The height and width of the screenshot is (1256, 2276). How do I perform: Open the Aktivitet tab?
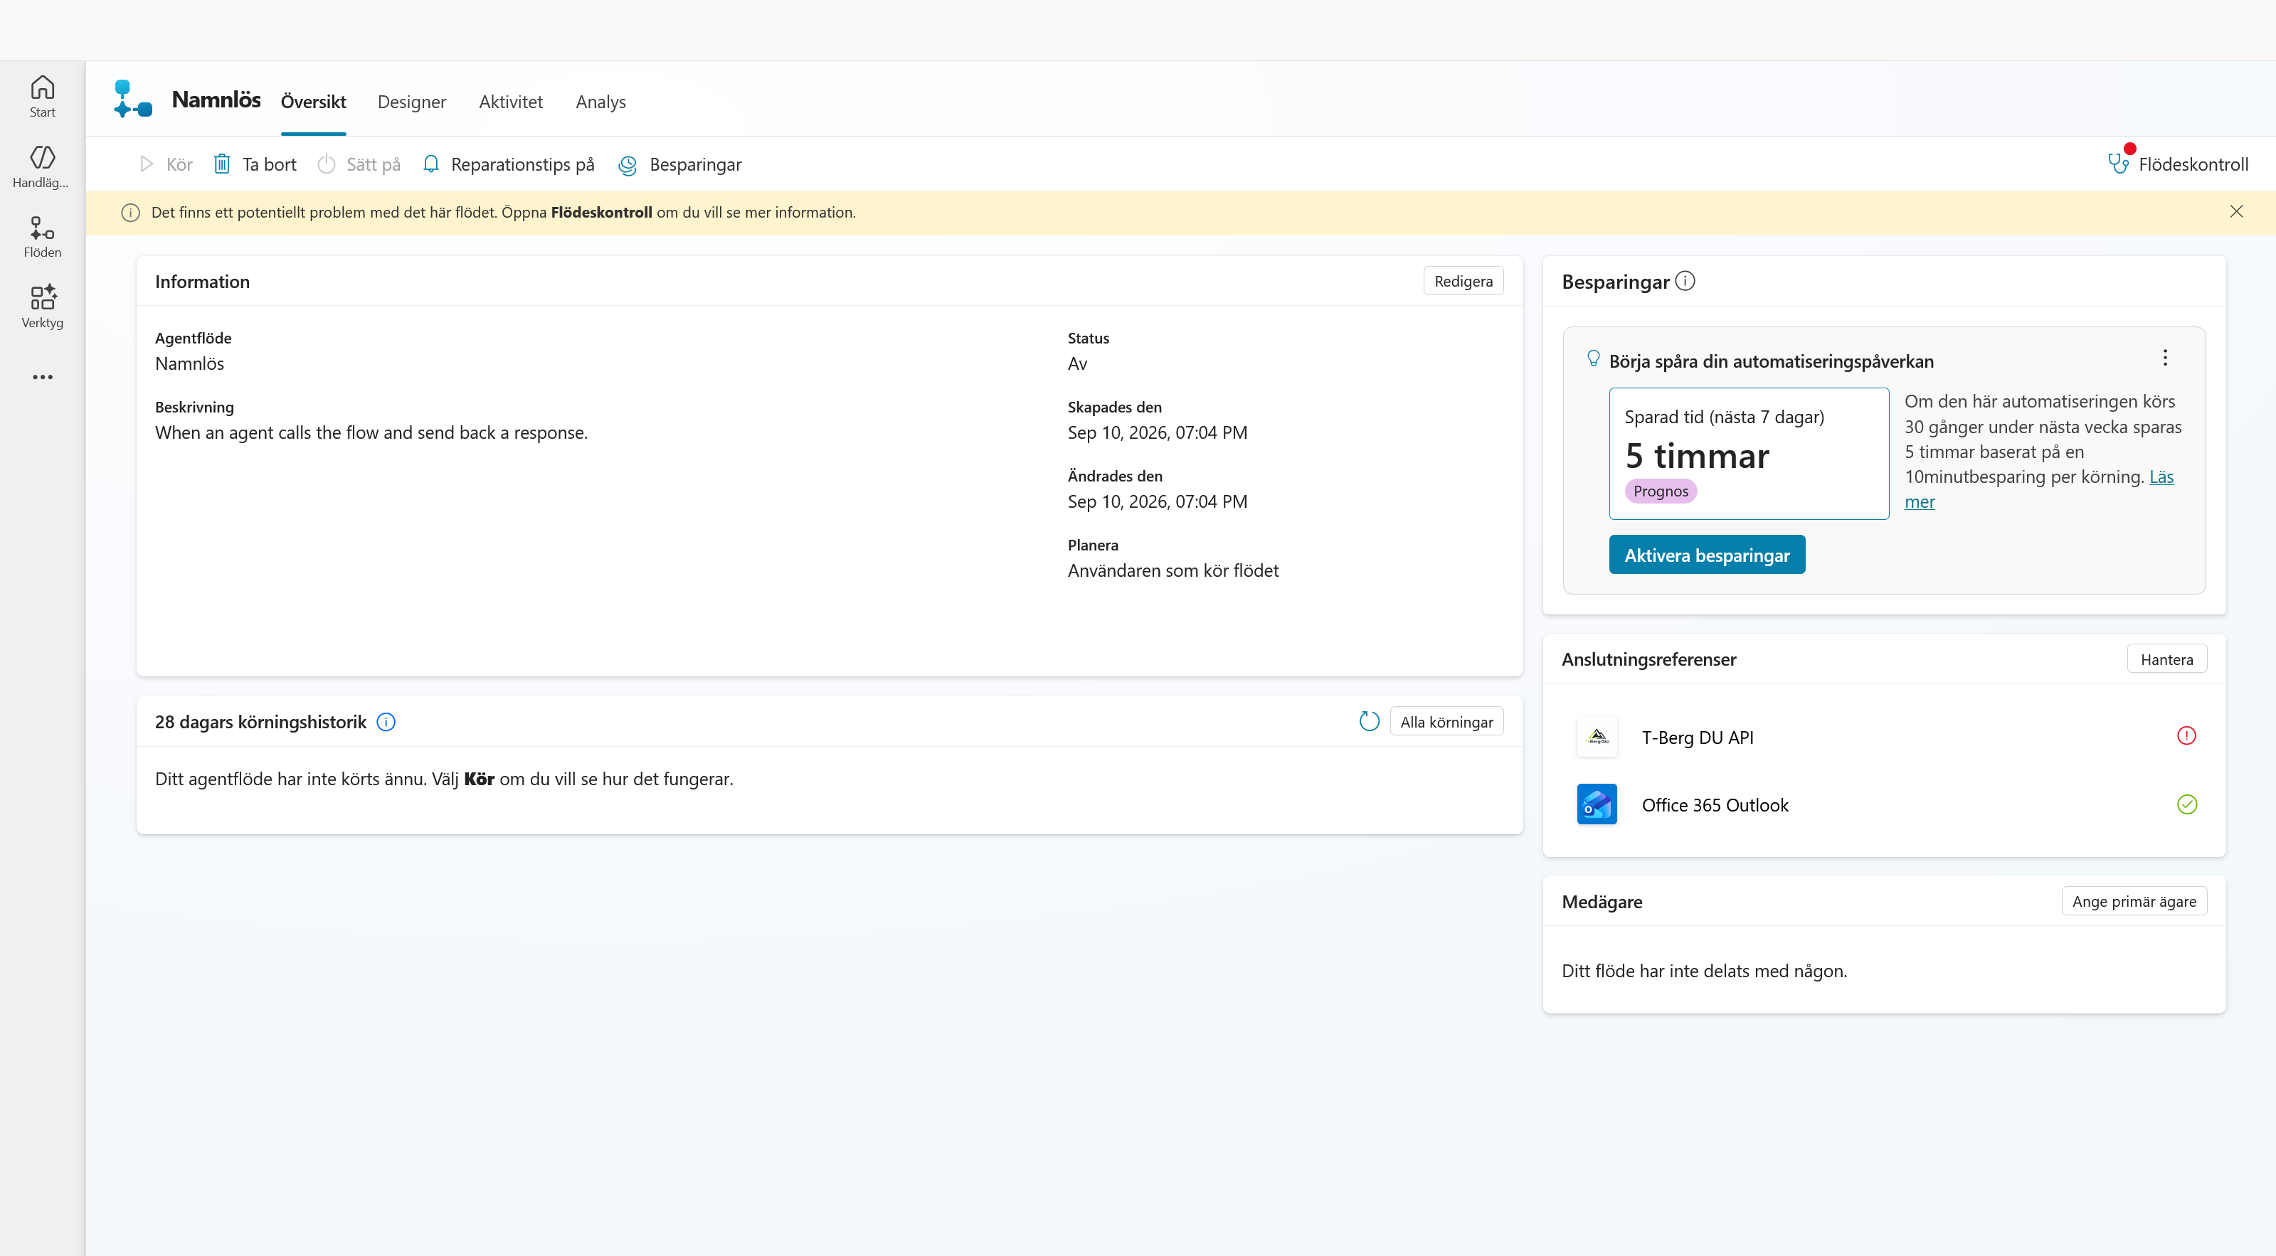pyautogui.click(x=511, y=102)
